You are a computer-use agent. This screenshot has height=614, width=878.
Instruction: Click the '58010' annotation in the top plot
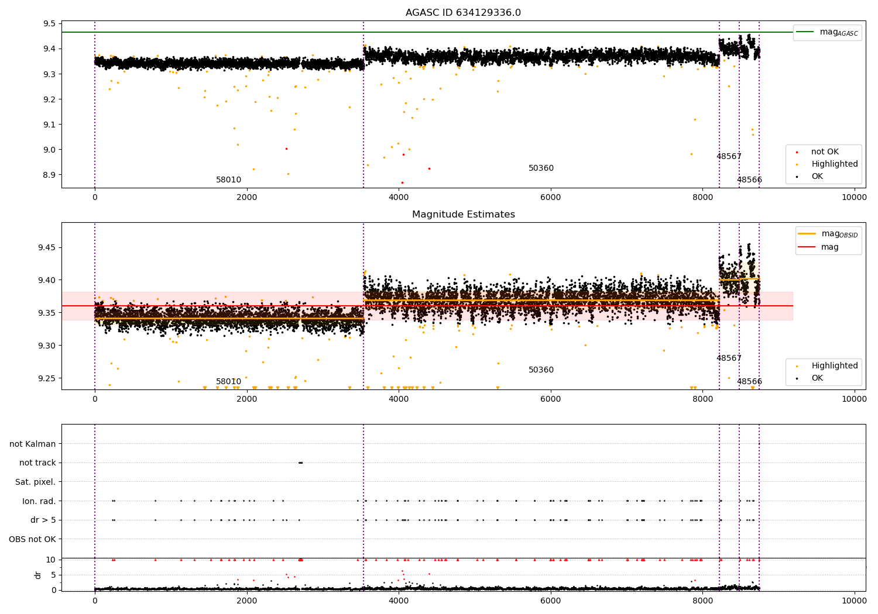tap(228, 180)
